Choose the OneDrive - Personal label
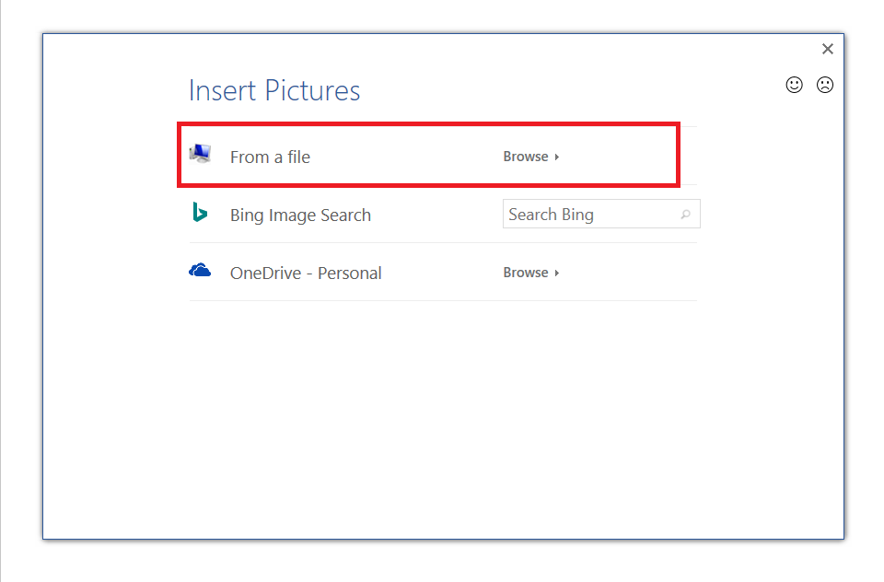This screenshot has width=884, height=582. [306, 273]
